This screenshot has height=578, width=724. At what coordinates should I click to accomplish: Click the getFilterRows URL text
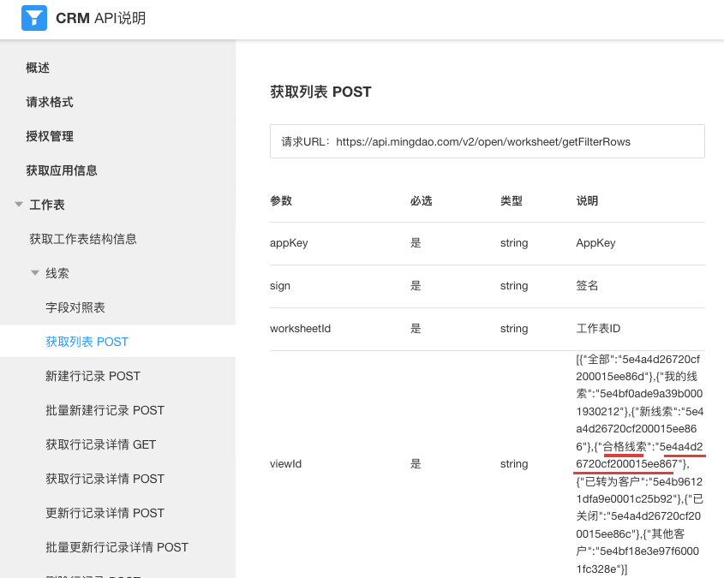(x=483, y=141)
